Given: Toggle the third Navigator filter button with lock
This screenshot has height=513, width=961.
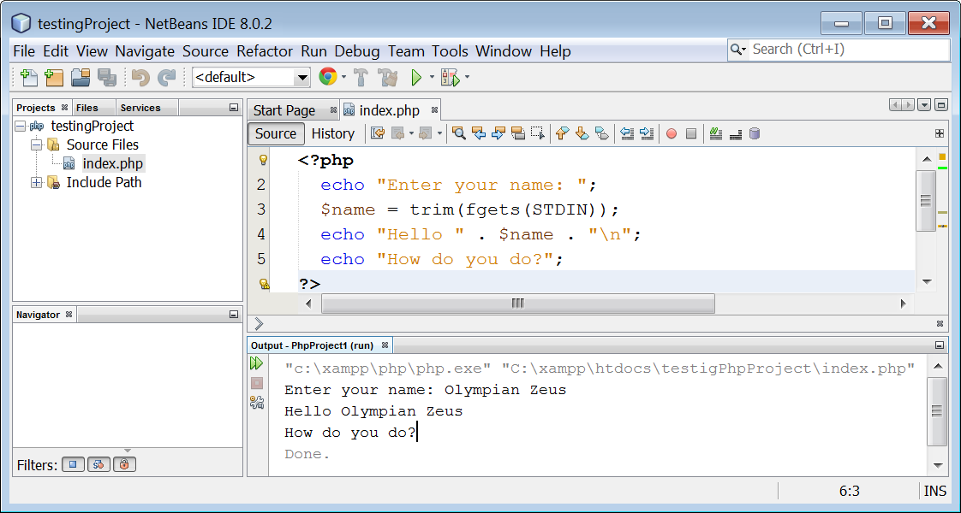Looking at the screenshot, I should [124, 465].
